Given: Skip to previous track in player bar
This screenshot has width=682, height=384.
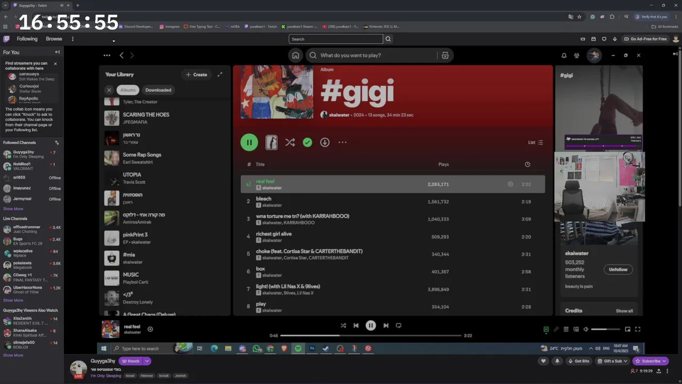Looking at the screenshot, I should (x=356, y=325).
